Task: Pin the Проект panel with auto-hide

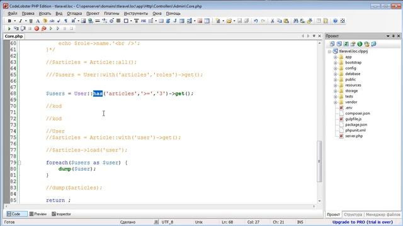Action: (x=393, y=36)
